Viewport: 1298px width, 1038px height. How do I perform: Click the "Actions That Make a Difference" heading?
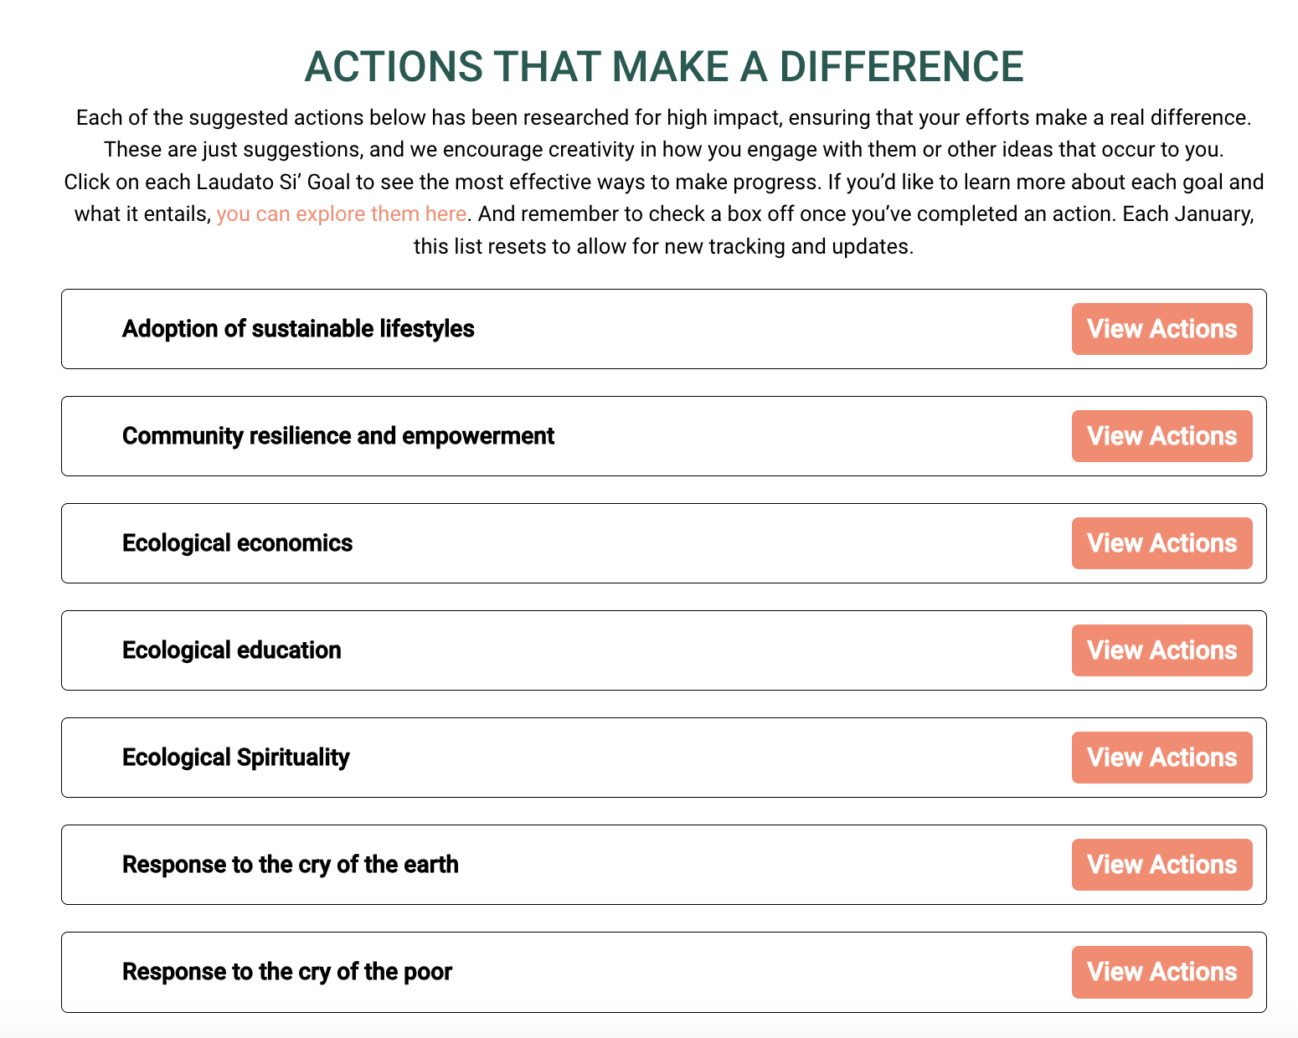point(663,67)
